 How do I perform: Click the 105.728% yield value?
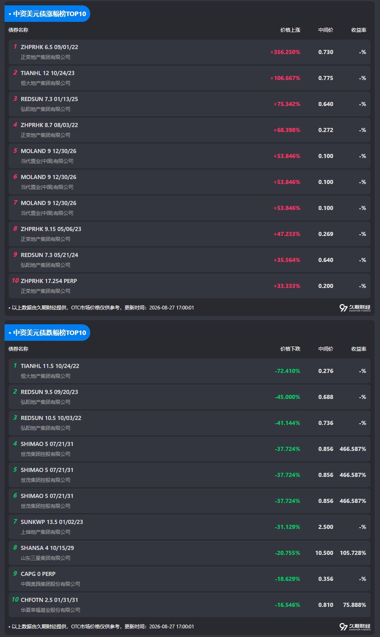[353, 553]
